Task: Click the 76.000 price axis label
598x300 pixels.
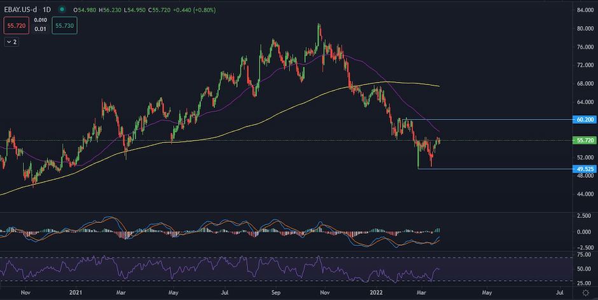Action: click(x=585, y=47)
